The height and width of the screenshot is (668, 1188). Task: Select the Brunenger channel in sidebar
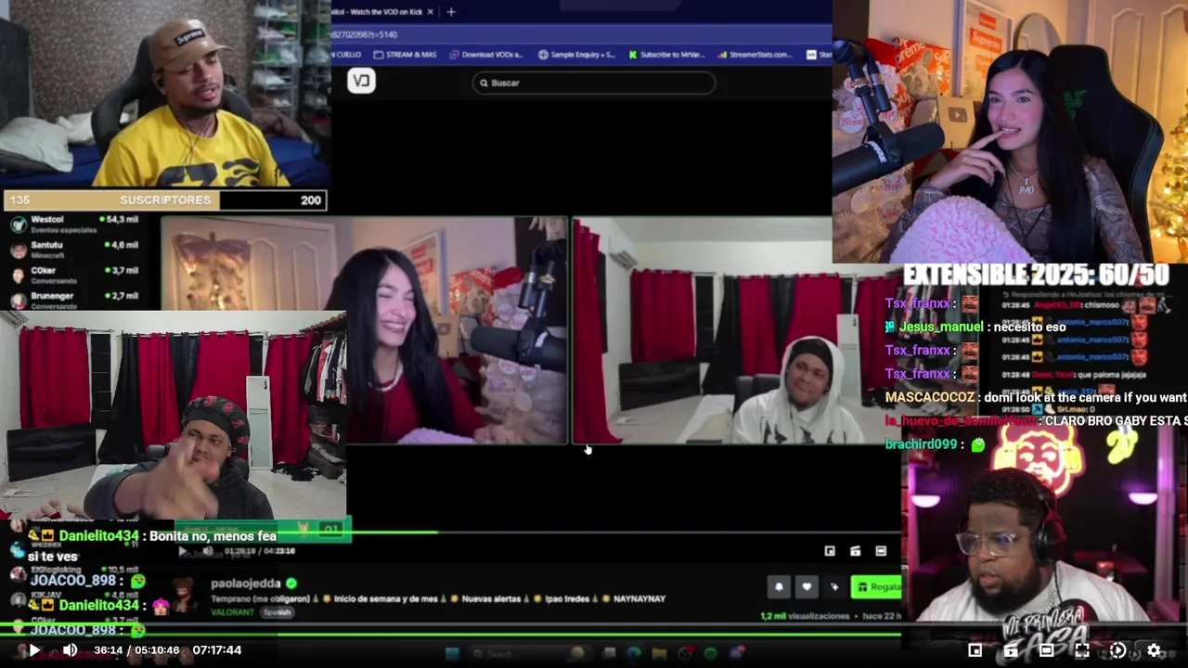(x=74, y=301)
